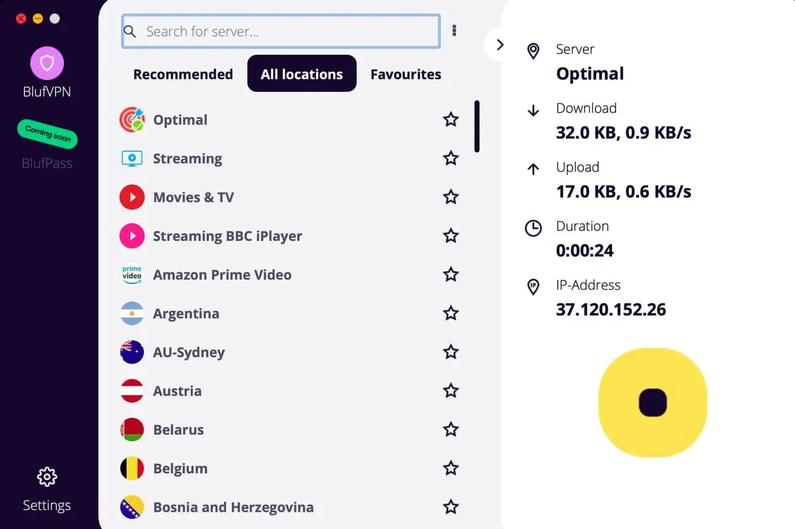Mark Bosnia and Herzegovina as favourite
The image size is (795, 529).
tap(451, 506)
